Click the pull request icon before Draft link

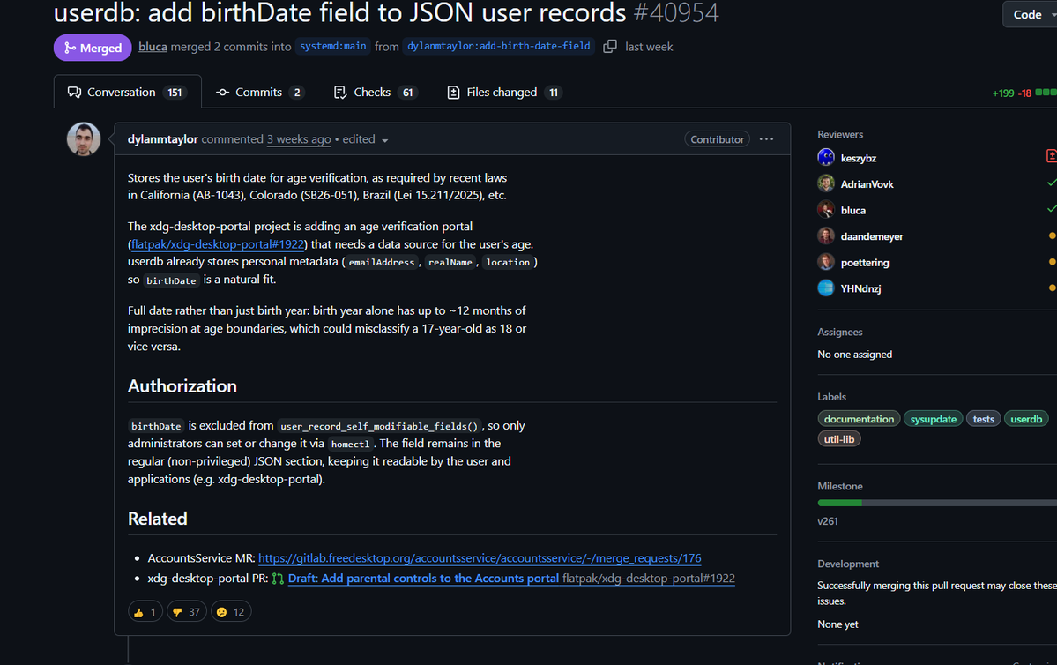click(278, 579)
